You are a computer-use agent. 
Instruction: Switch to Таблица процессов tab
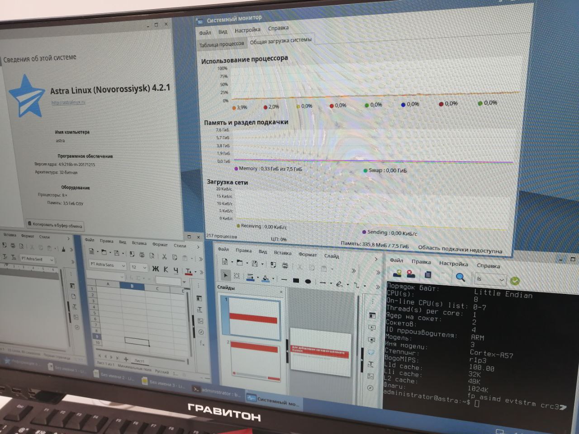click(x=222, y=44)
